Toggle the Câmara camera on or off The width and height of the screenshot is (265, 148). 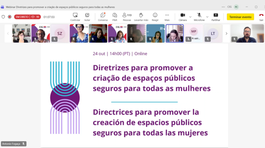[182, 15]
